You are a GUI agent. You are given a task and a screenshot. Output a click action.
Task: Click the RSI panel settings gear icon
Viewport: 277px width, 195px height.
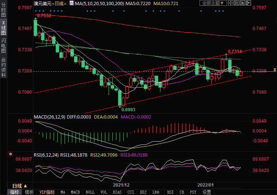tap(11, 154)
